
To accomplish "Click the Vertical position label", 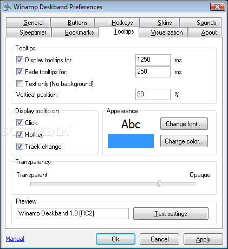I will [x=37, y=95].
